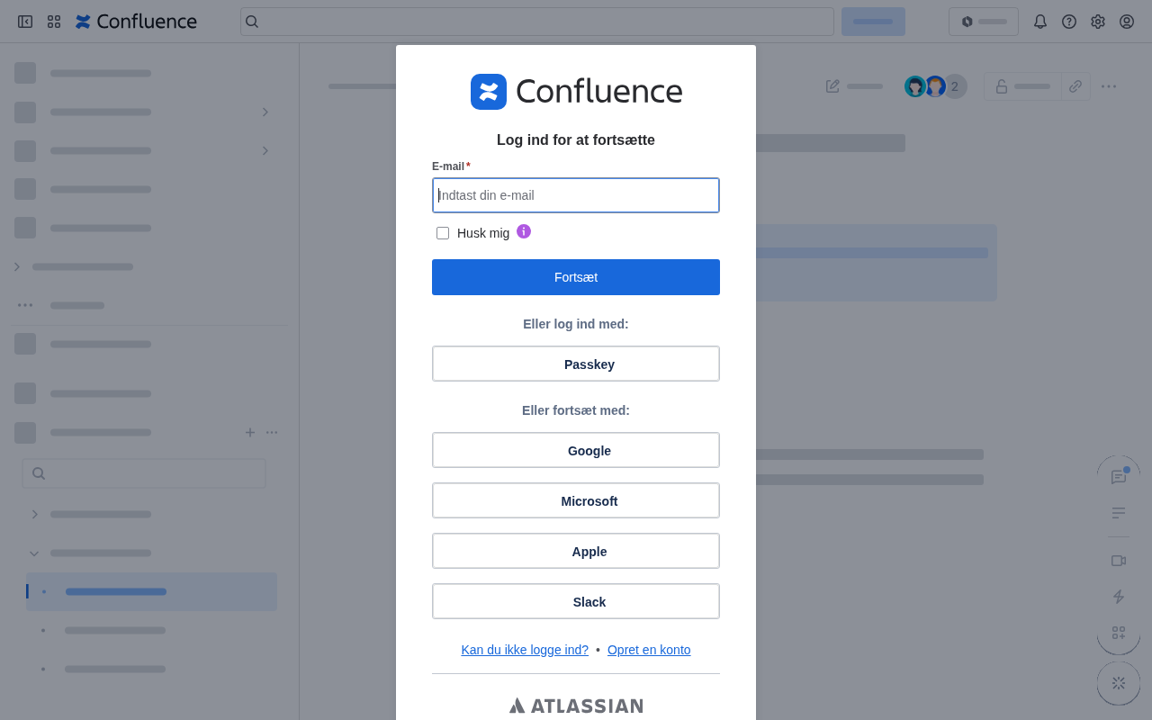Open the Kan du ikke logge ind? link
This screenshot has height=720, width=1152.
525,650
